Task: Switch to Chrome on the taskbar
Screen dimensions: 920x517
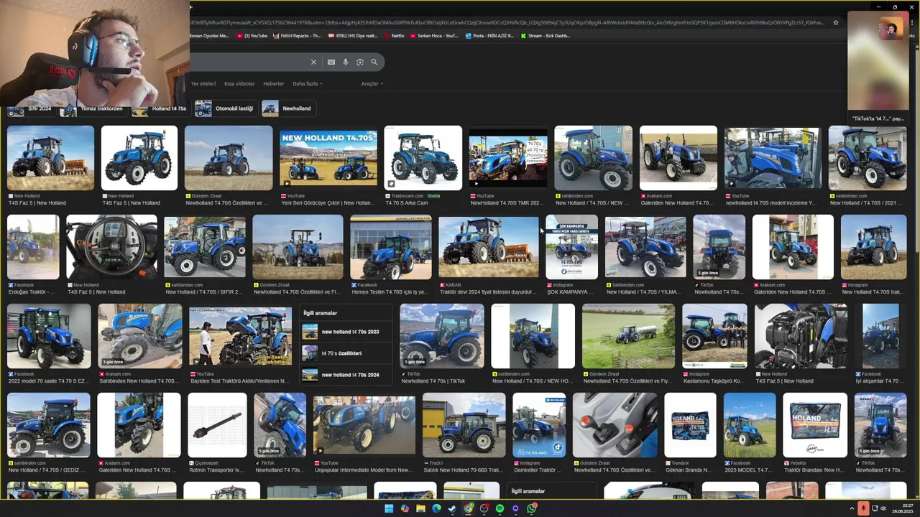Action: pos(468,508)
